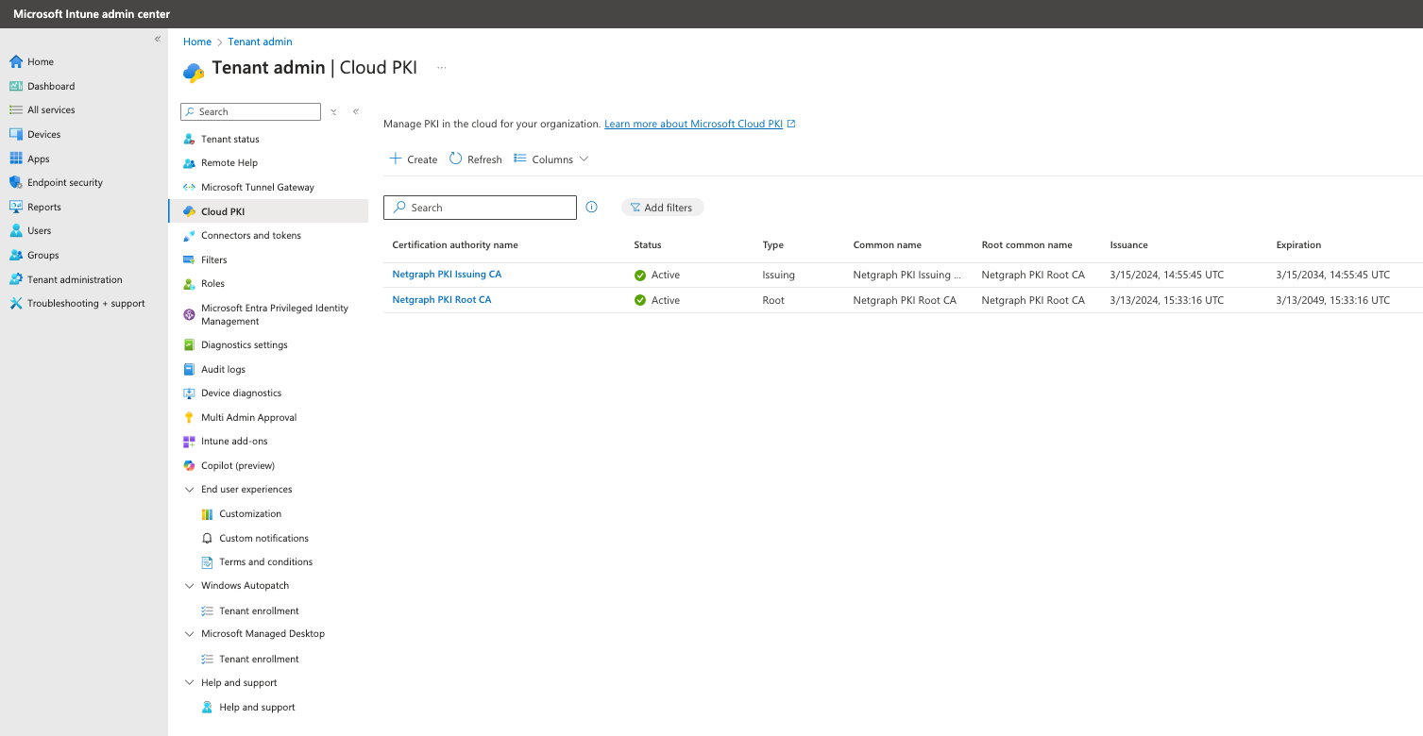1423x736 pixels.
Task: Collapse the left navigation pane chevron
Action: pos(158,39)
